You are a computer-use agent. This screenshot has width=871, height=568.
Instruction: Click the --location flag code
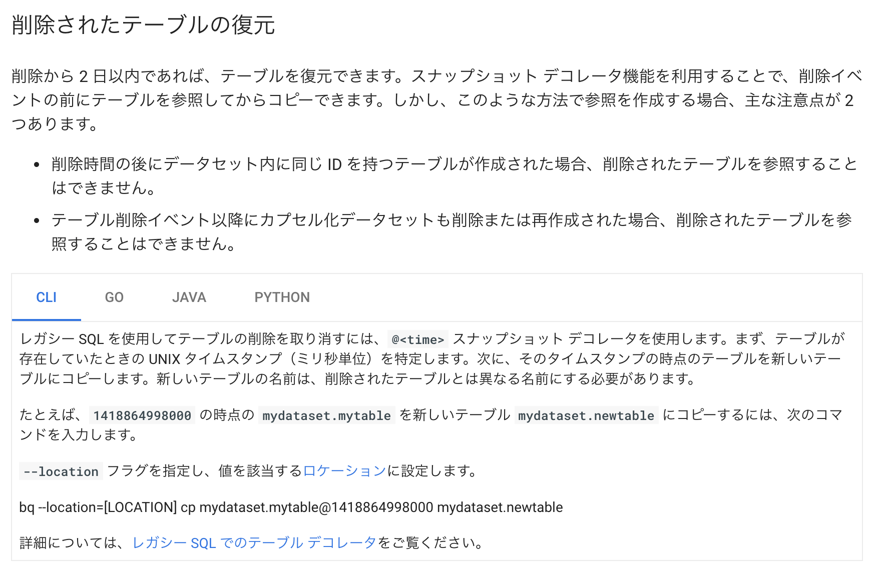coord(61,471)
